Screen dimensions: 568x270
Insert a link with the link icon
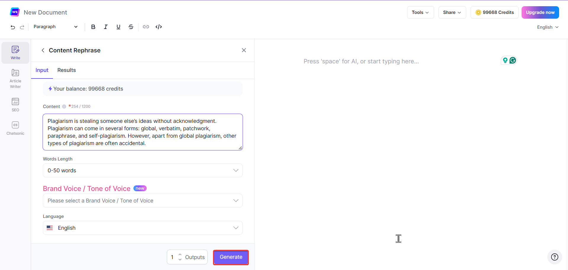pos(146,27)
